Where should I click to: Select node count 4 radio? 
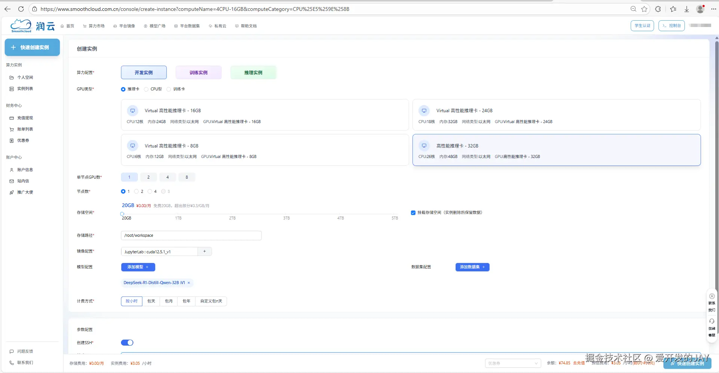coord(150,191)
